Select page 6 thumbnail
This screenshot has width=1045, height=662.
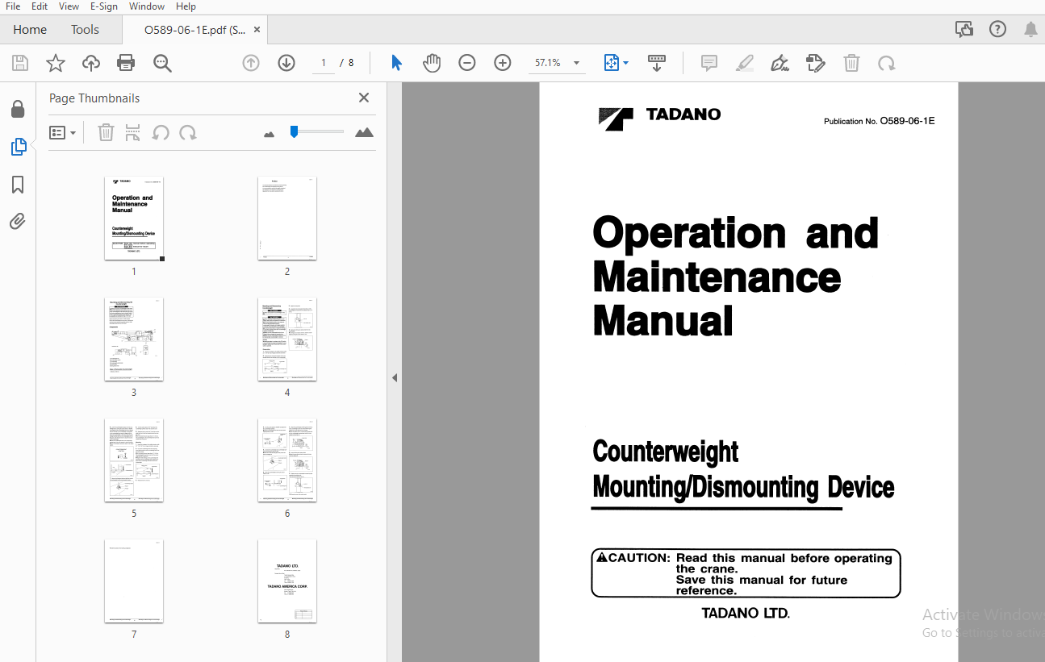tap(287, 460)
